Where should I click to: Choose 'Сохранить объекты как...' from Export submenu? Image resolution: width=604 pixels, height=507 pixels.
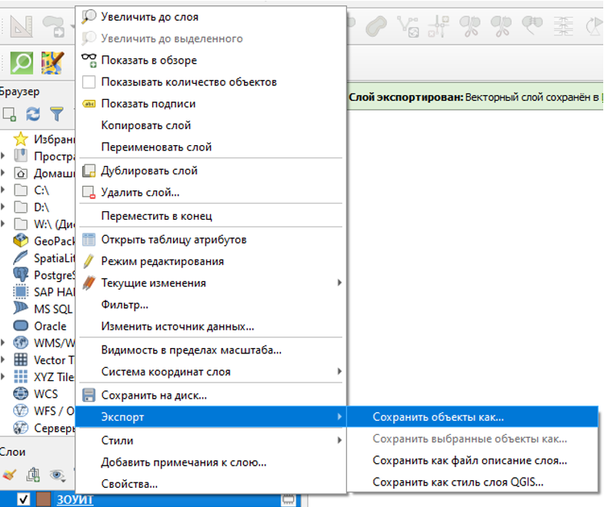tap(438, 417)
